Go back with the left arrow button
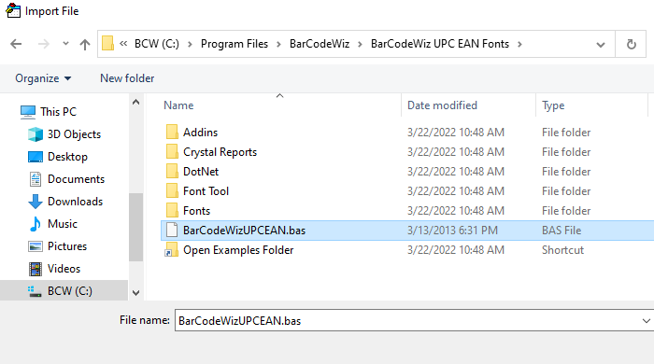Screen dimensions: 654x364 point(16,44)
